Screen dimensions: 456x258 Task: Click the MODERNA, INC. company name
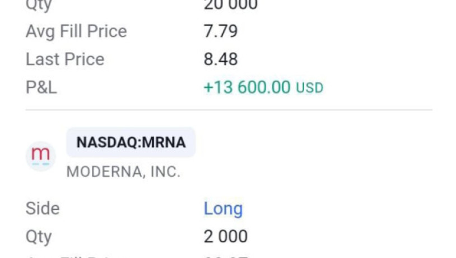tap(123, 172)
